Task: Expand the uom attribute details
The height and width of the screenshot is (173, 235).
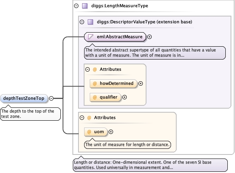Action: (111, 132)
